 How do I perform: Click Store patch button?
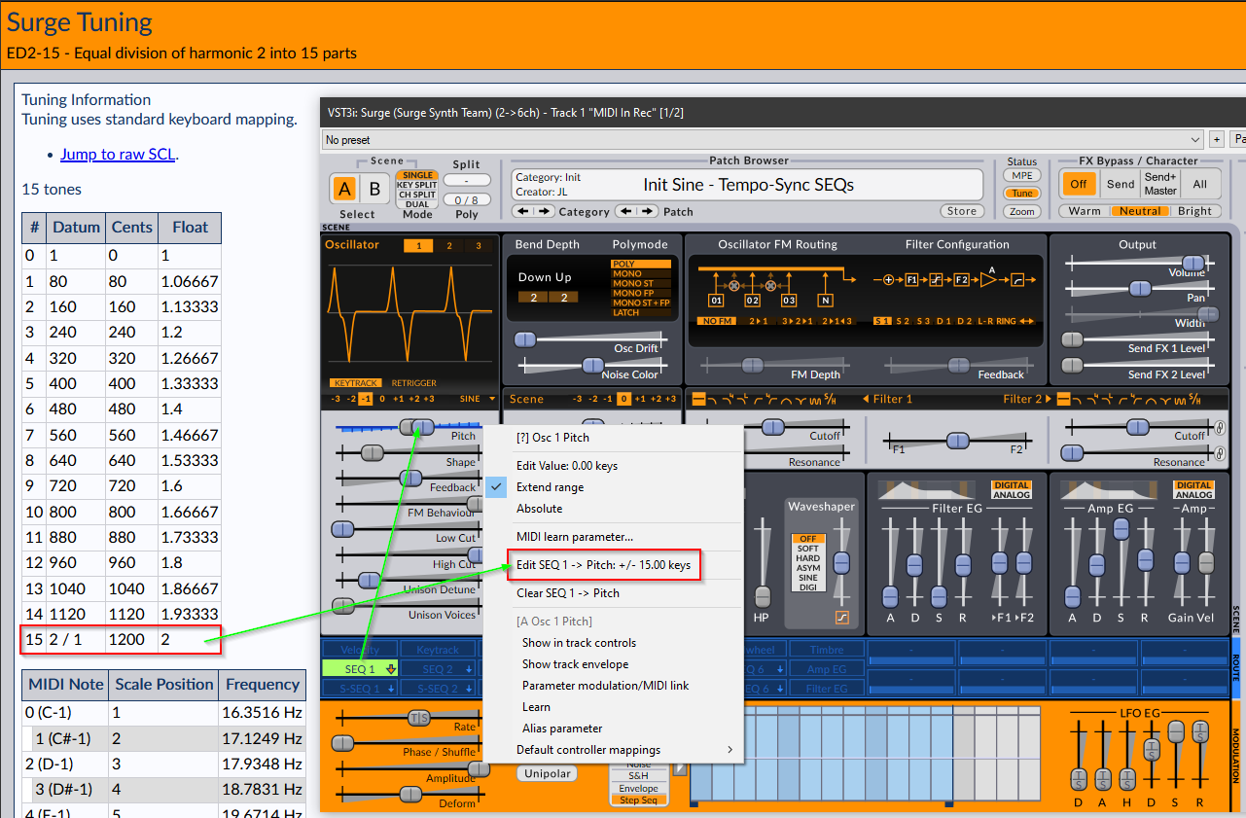tap(962, 211)
